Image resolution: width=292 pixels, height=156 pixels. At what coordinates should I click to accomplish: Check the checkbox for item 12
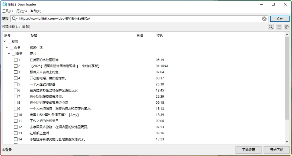[x=16, y=127]
